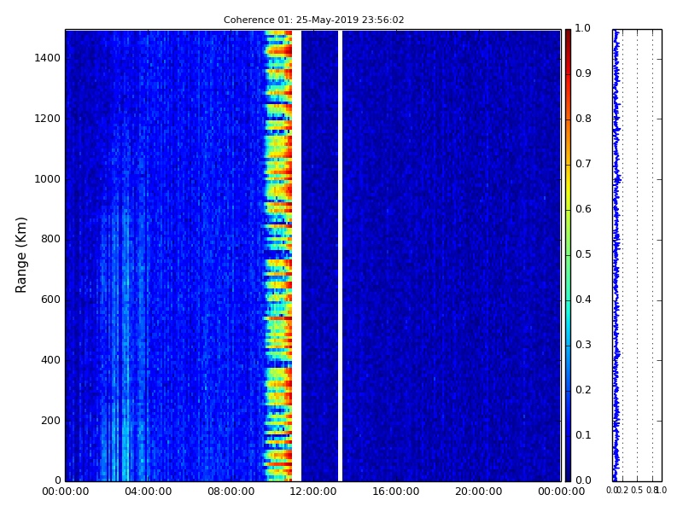The height and width of the screenshot is (512, 683).
Task: Click the blue coherence profile line in the side plot
Action: [616, 255]
